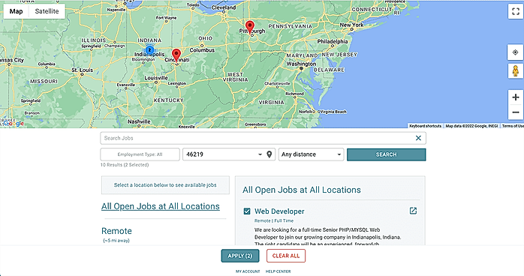The width and height of the screenshot is (524, 276).
Task: Open the Any distance dropdown
Action: pos(311,154)
